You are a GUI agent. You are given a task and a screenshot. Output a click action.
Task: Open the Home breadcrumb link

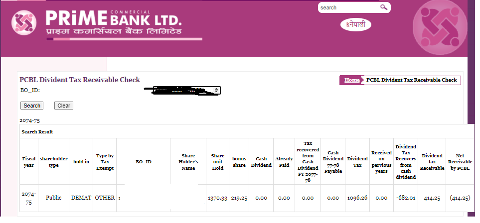pos(351,80)
